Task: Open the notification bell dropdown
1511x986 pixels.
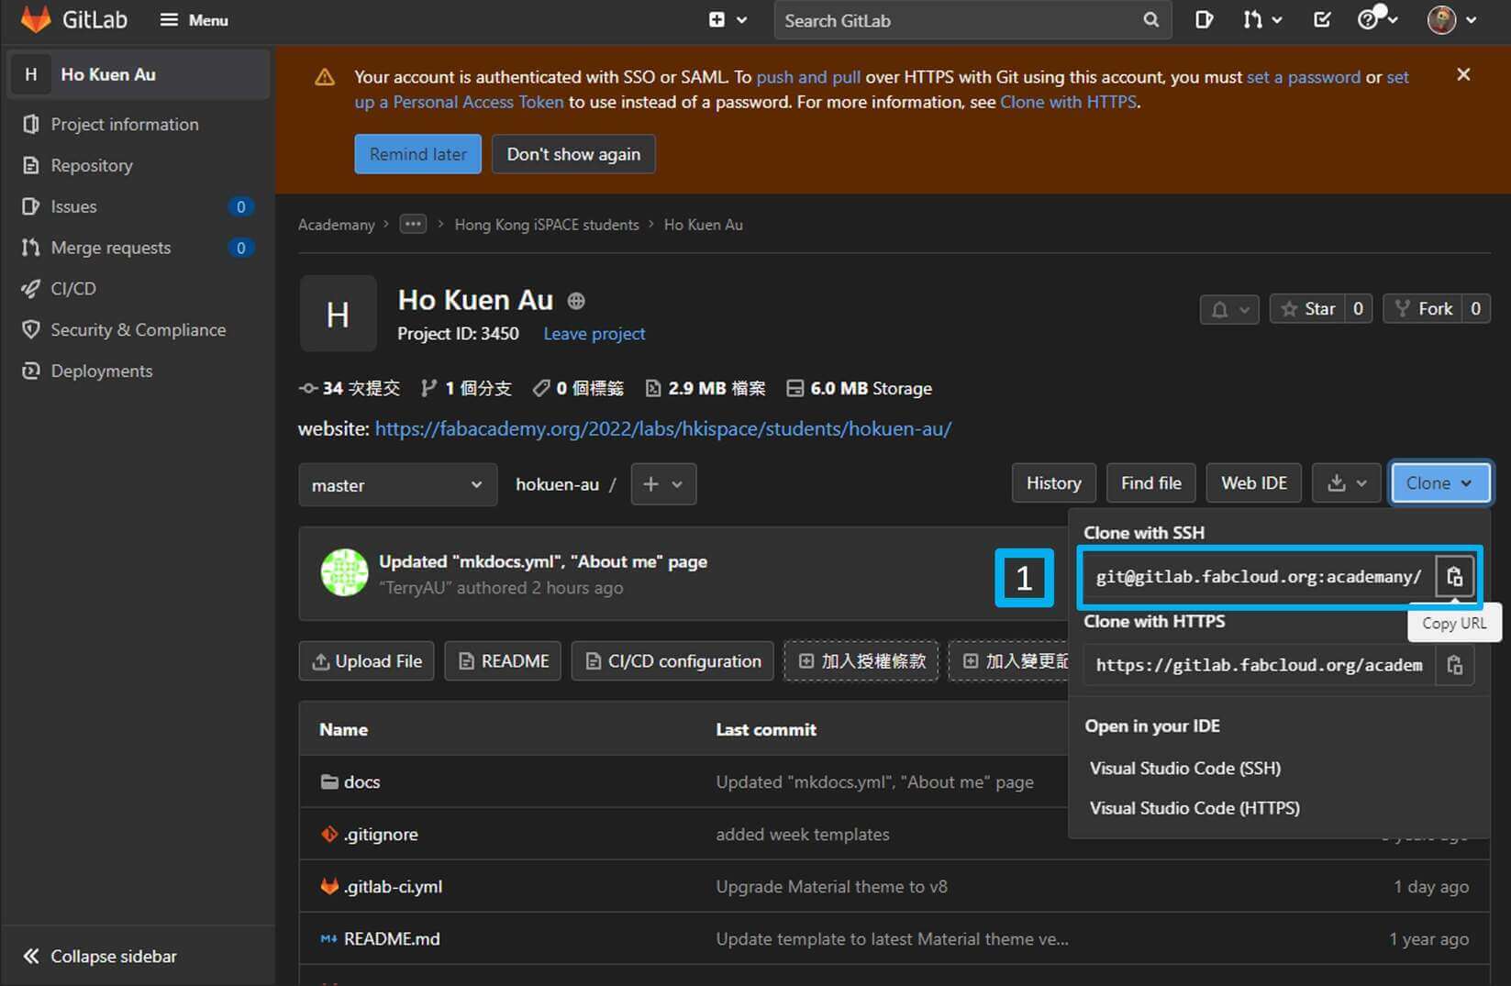Action: coord(1229,309)
